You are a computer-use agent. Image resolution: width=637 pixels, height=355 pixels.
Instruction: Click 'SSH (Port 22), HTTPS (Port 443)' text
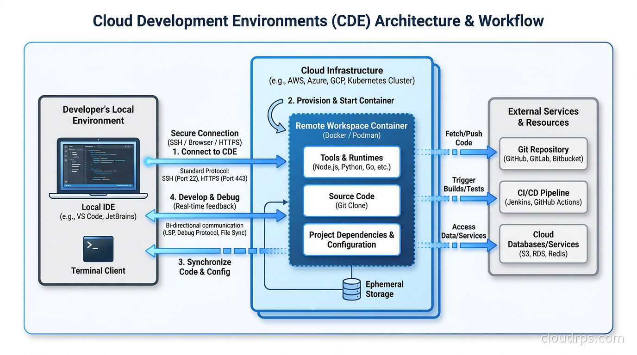coord(205,178)
